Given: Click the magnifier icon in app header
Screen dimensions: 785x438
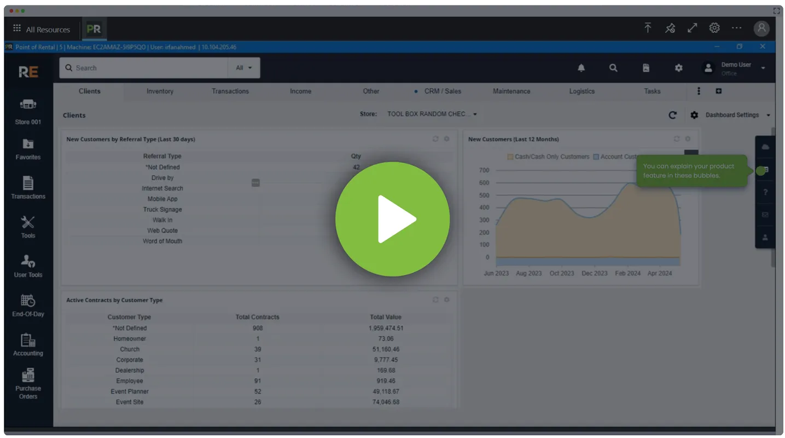Looking at the screenshot, I should point(613,68).
